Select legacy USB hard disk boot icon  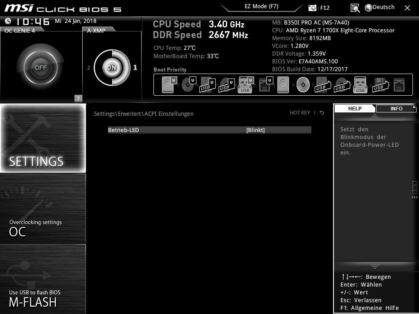click(x=323, y=85)
